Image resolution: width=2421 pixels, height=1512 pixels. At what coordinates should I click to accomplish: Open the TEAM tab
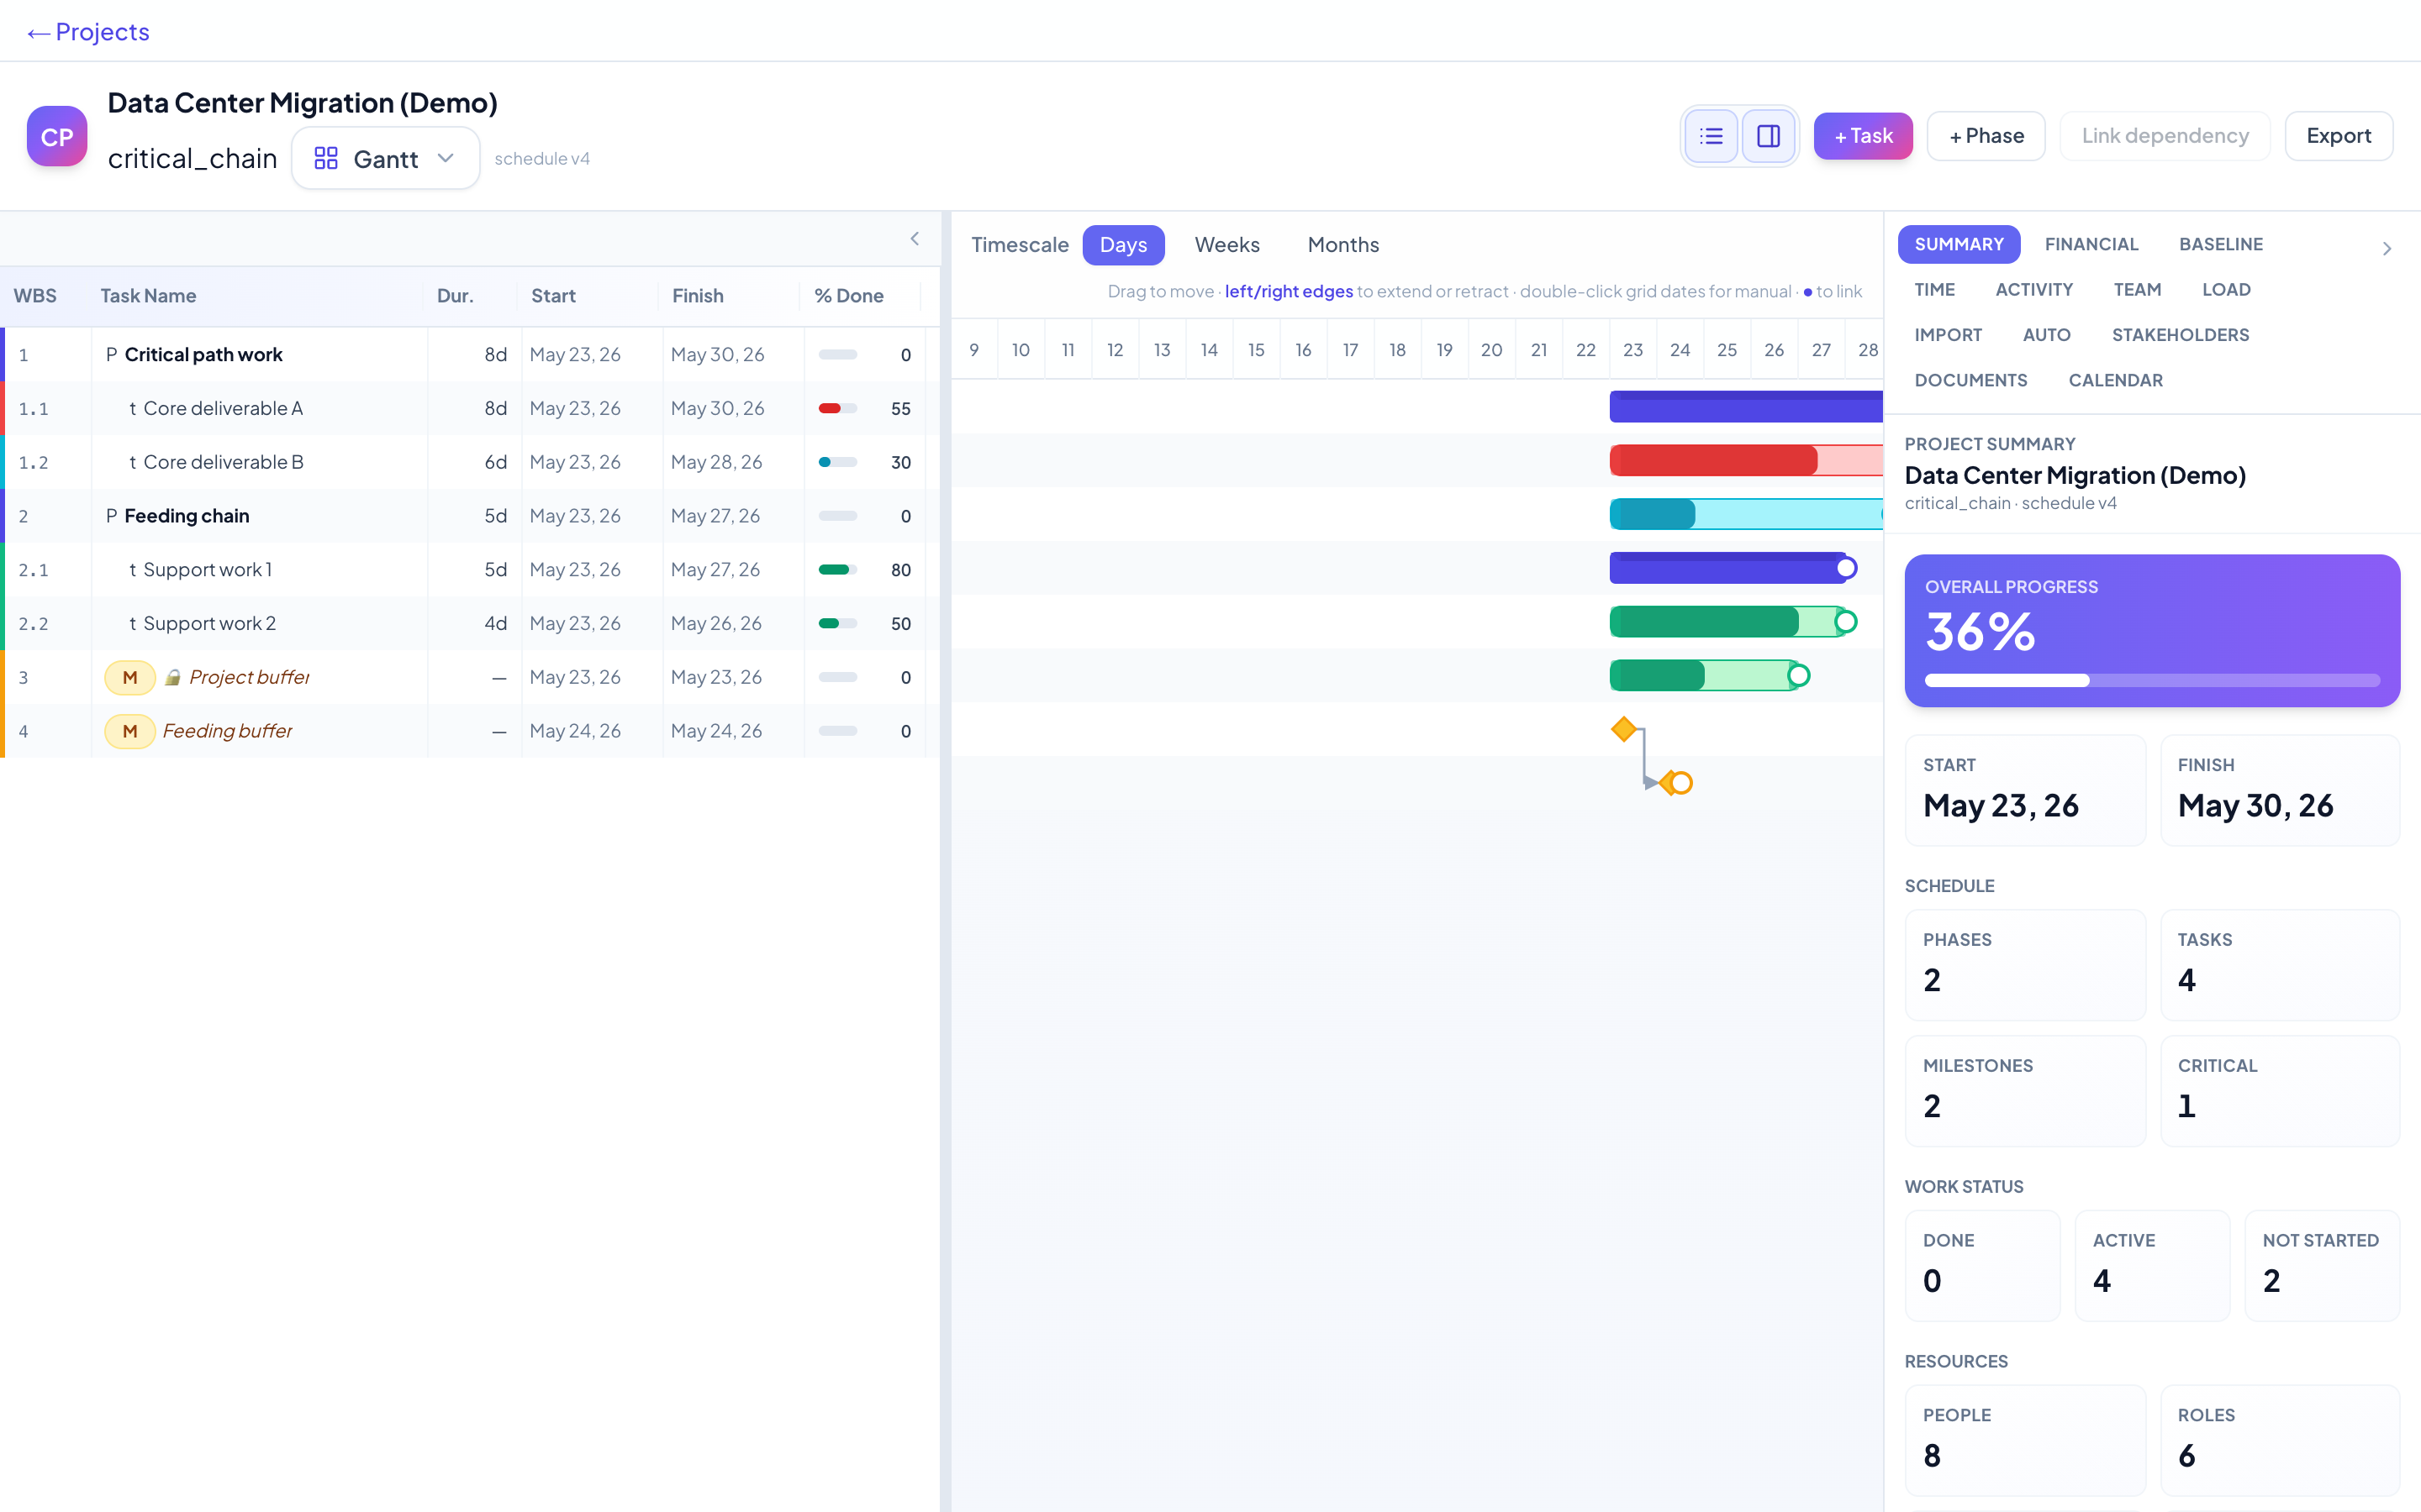click(2137, 290)
